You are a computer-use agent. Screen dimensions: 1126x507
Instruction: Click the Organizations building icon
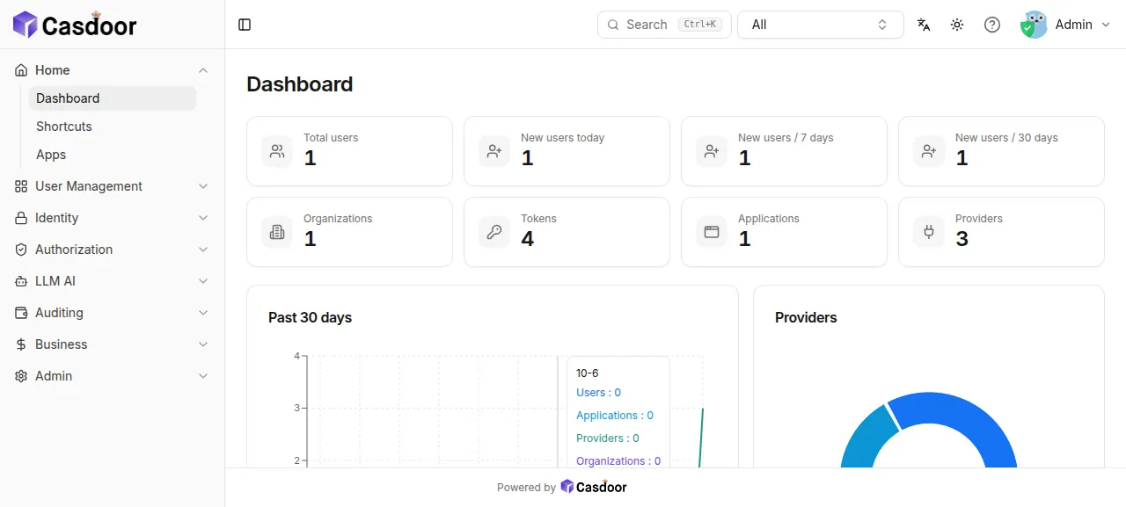(x=277, y=232)
